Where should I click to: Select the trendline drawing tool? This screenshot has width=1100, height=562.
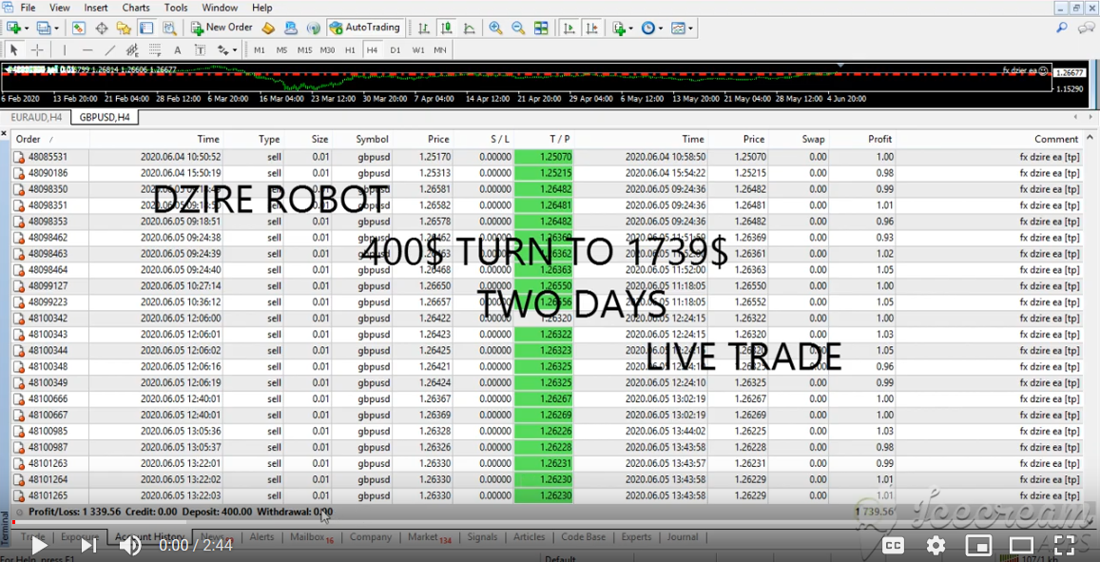110,50
